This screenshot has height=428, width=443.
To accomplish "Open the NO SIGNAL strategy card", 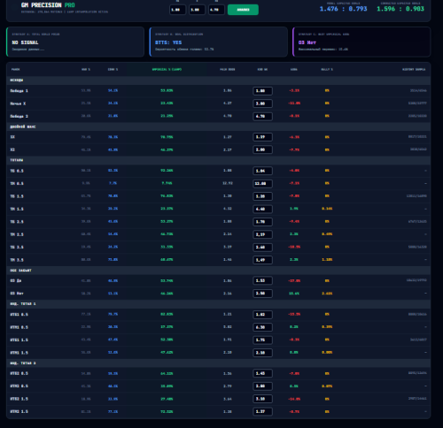I will coord(75,42).
